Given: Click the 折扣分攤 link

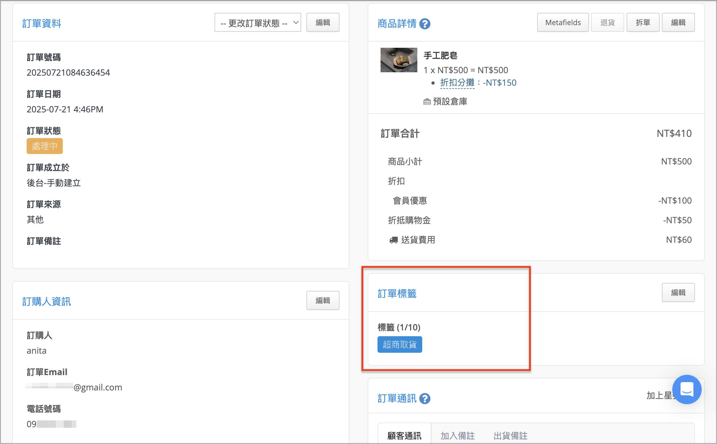Looking at the screenshot, I should pos(457,83).
